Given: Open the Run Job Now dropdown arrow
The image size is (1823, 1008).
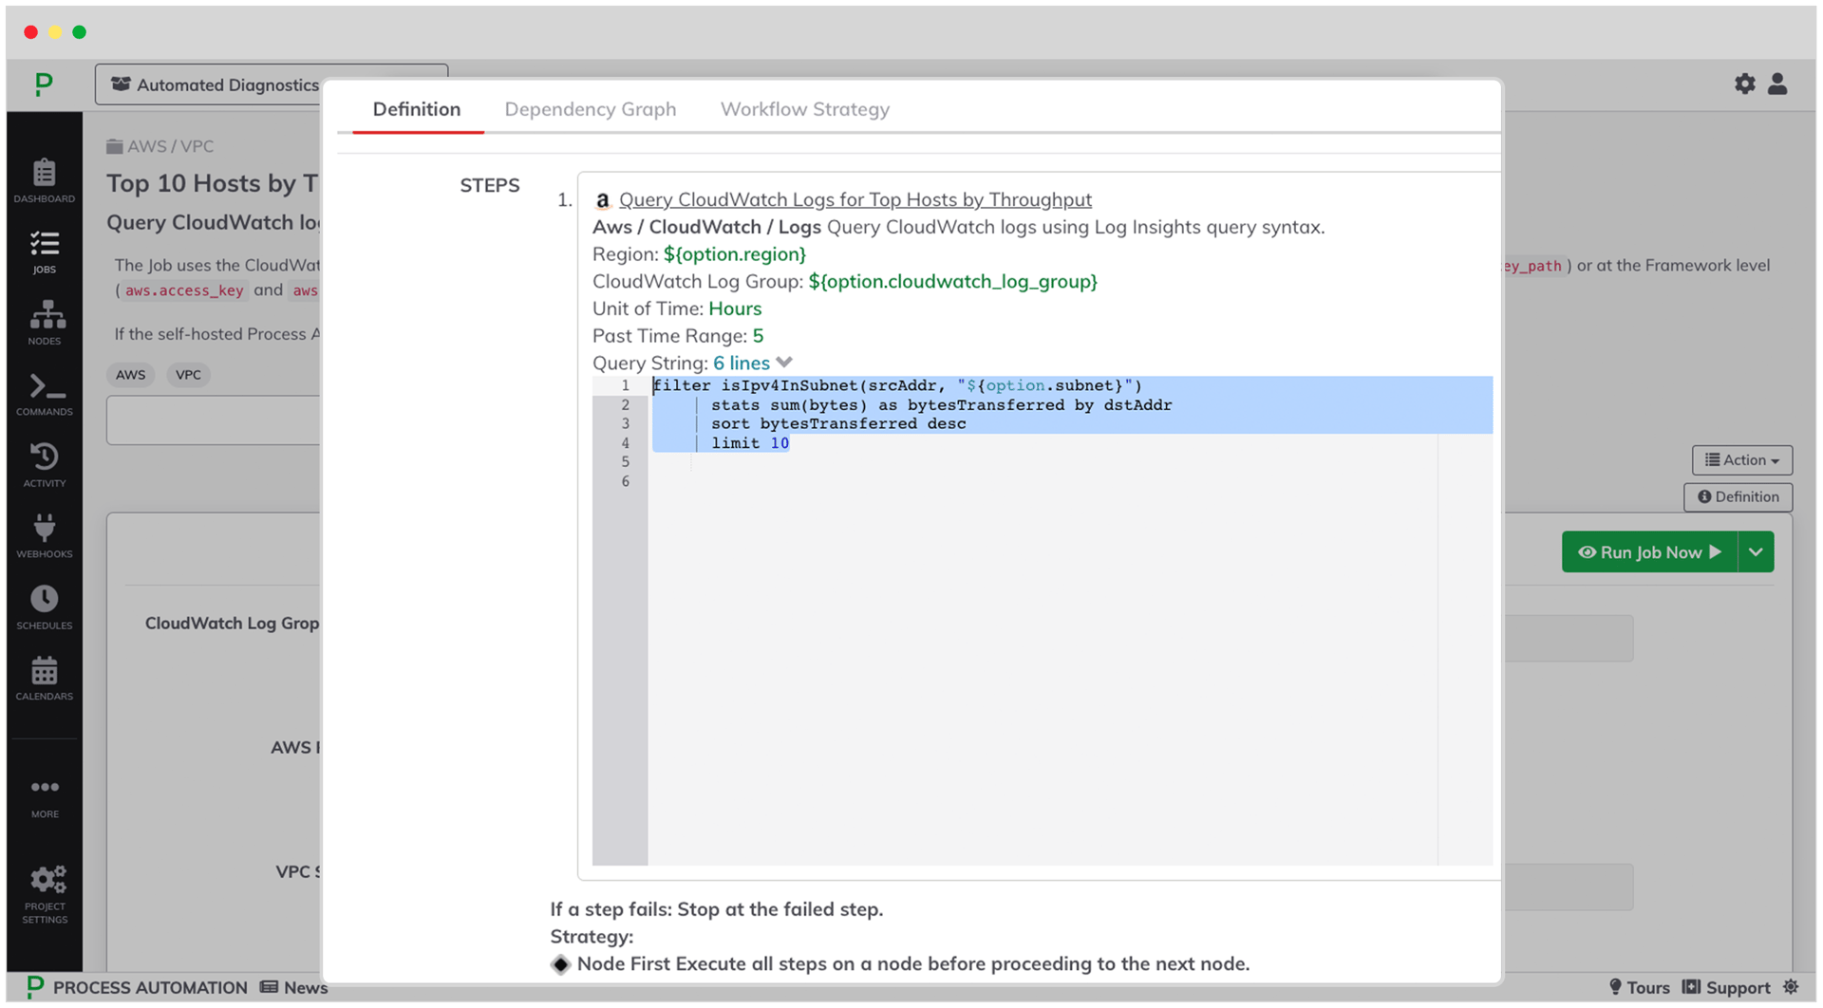Looking at the screenshot, I should 1756,552.
